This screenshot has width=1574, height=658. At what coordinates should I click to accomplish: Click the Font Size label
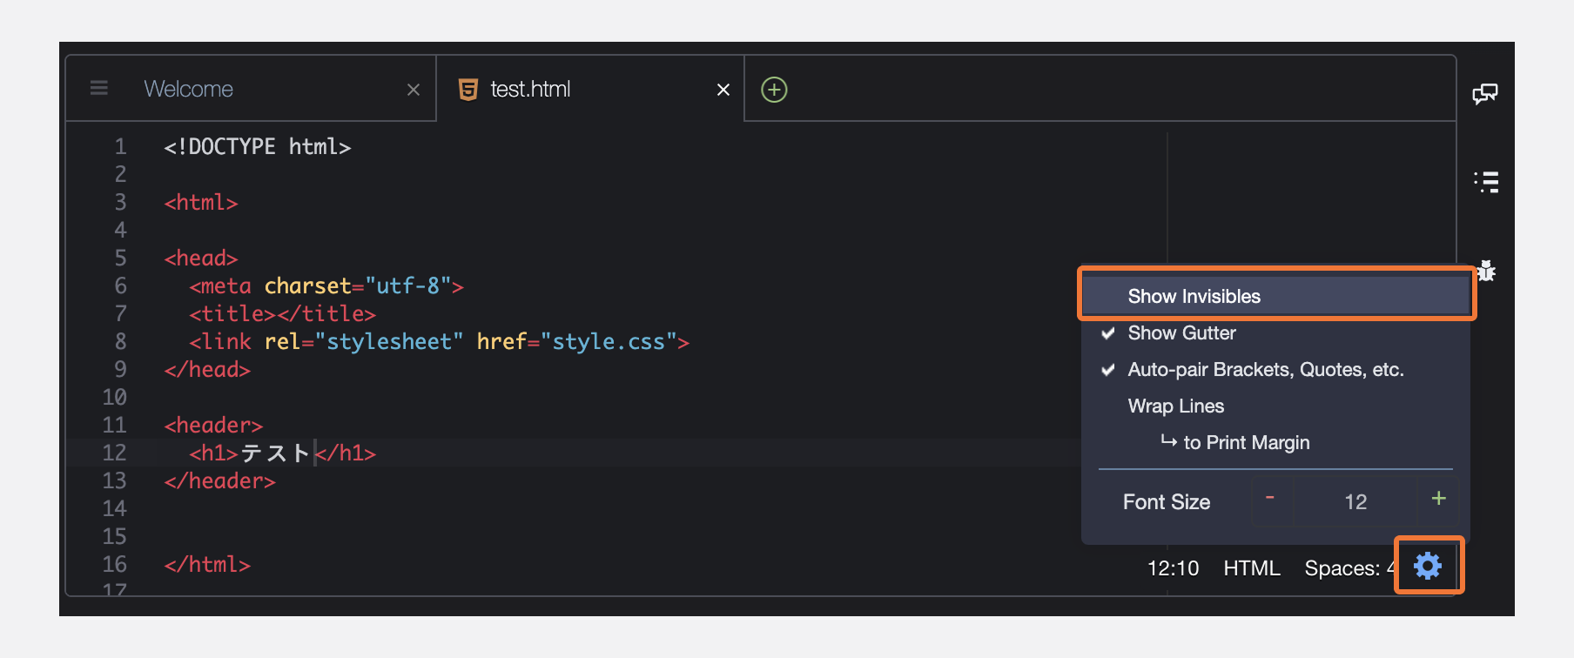[x=1166, y=501]
